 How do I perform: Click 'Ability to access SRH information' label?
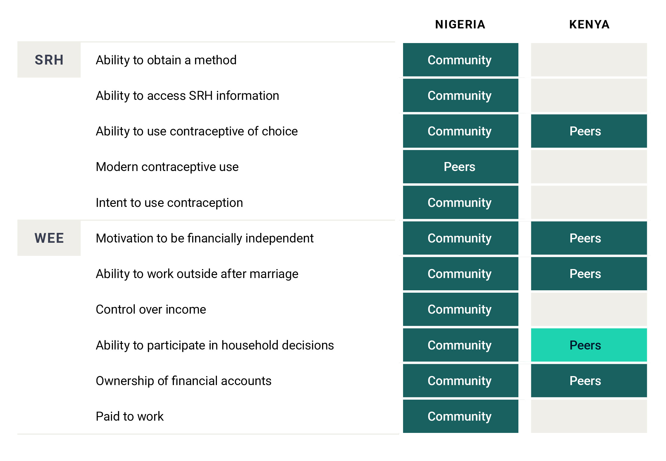[187, 96]
